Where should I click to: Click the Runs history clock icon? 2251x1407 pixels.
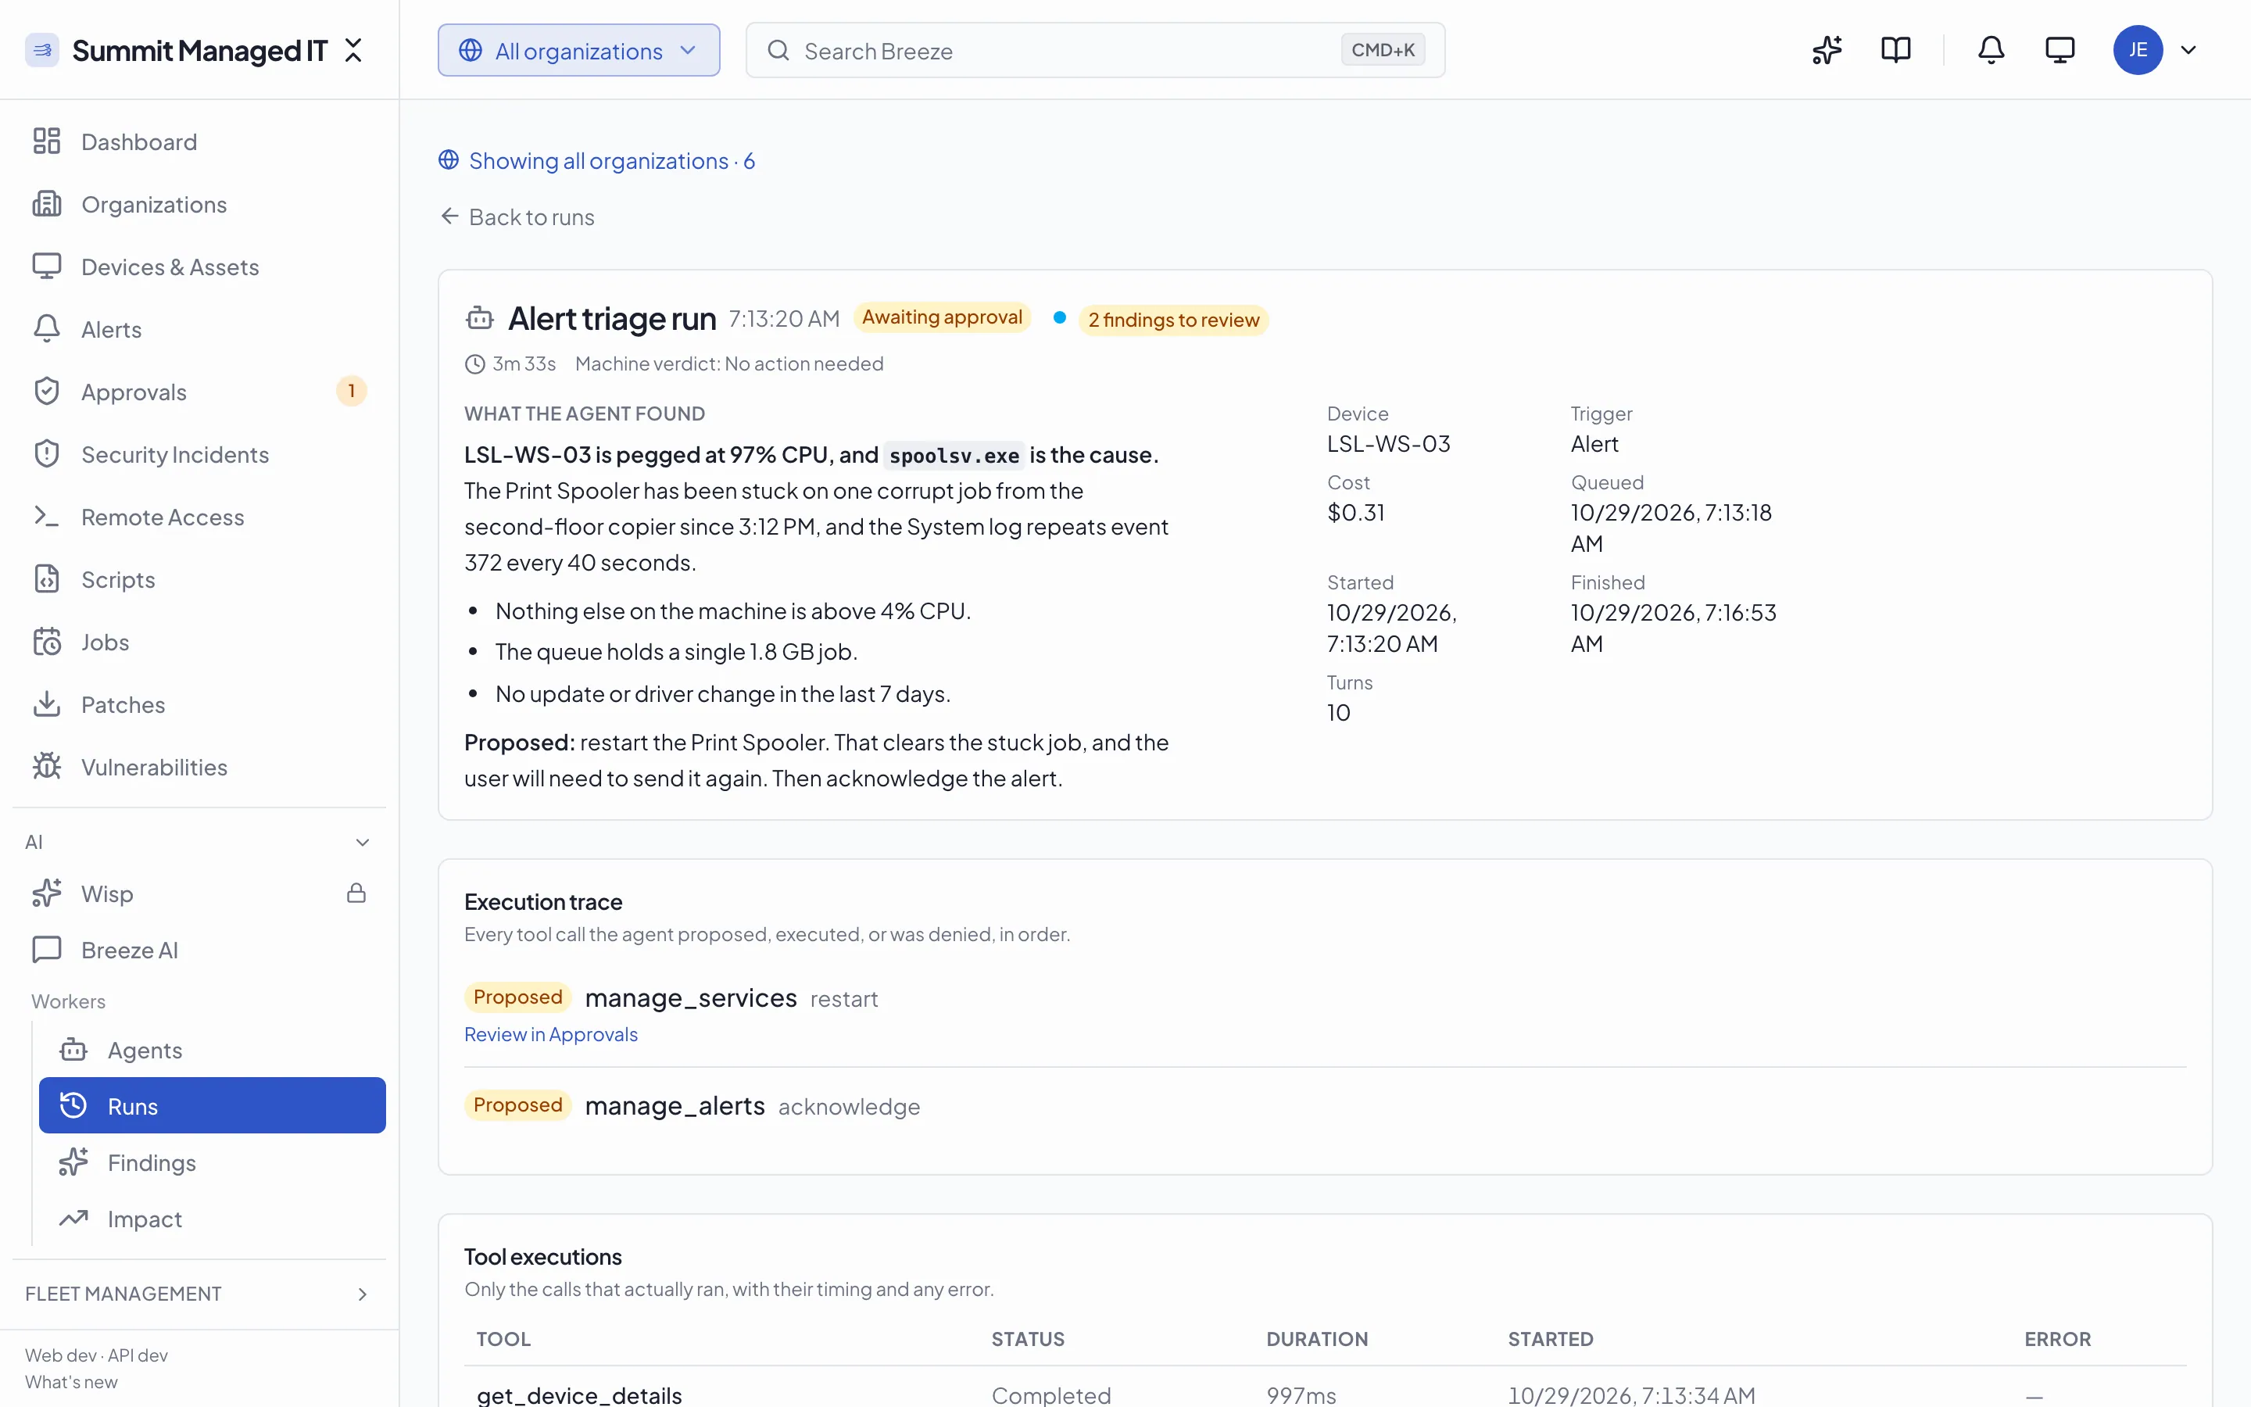pos(73,1105)
